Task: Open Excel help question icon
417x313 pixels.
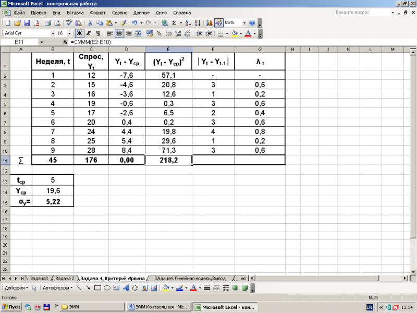Action: click(252, 23)
